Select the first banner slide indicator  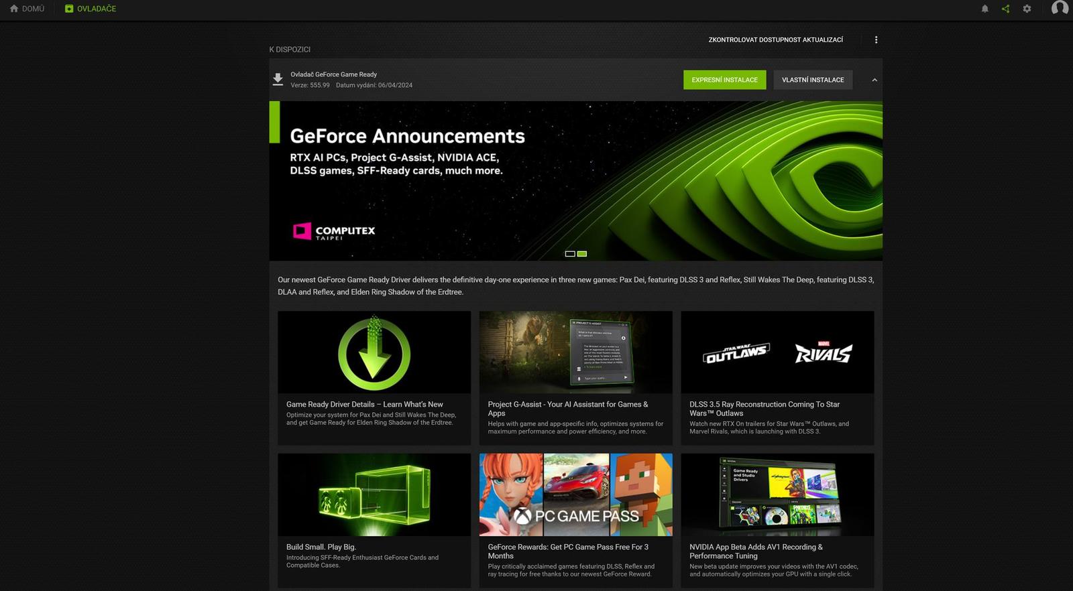tap(570, 254)
